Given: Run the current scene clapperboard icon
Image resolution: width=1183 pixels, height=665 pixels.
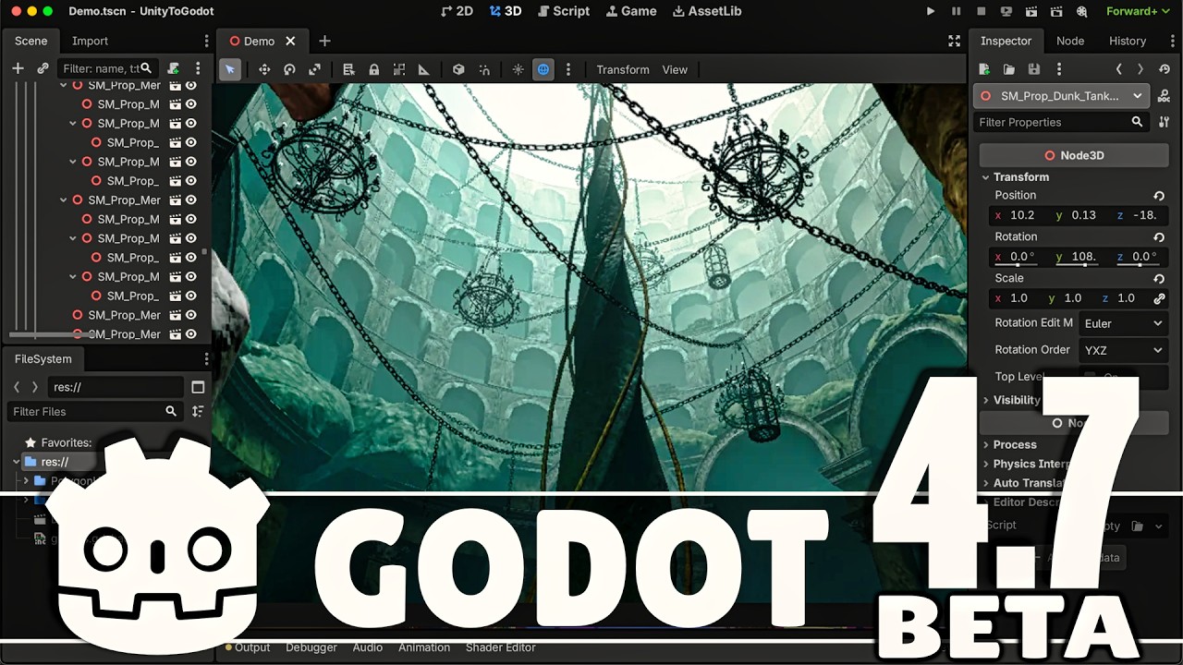Looking at the screenshot, I should pos(1031,11).
